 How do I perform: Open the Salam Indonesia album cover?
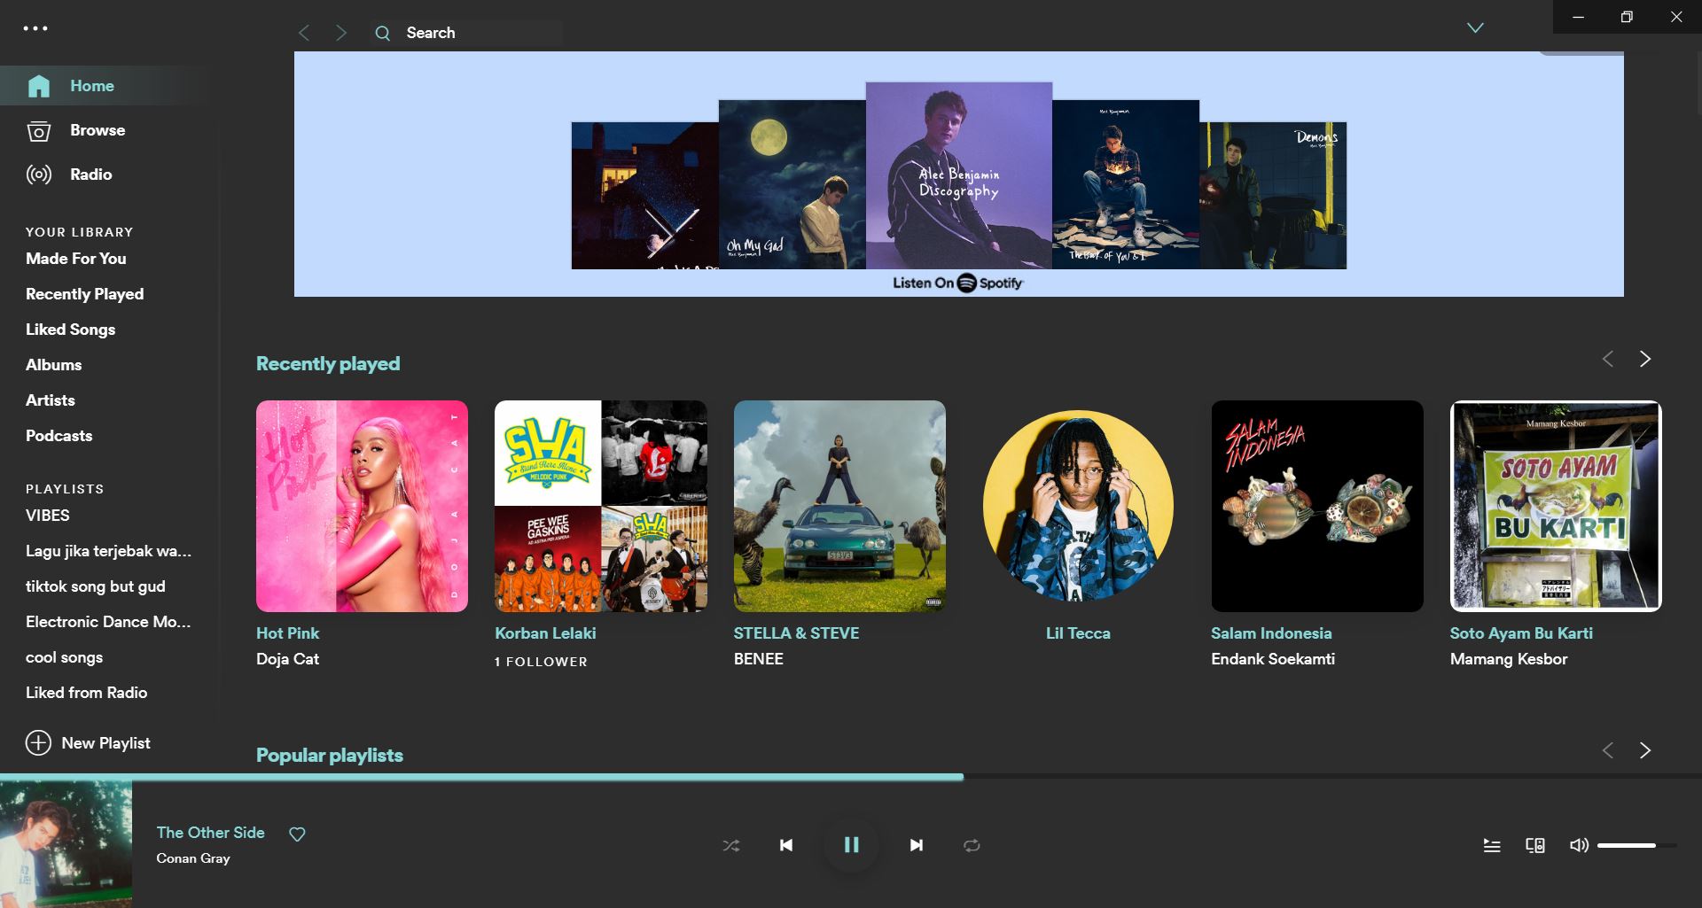coord(1317,506)
